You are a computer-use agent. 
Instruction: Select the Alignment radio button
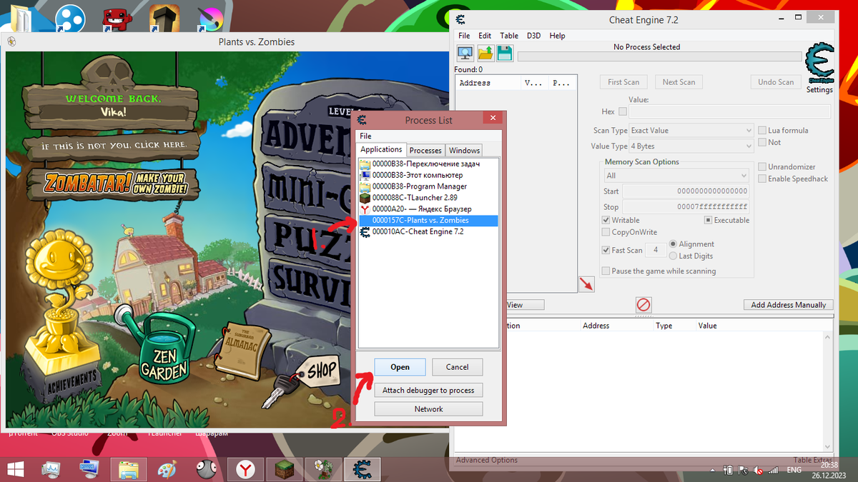(674, 244)
